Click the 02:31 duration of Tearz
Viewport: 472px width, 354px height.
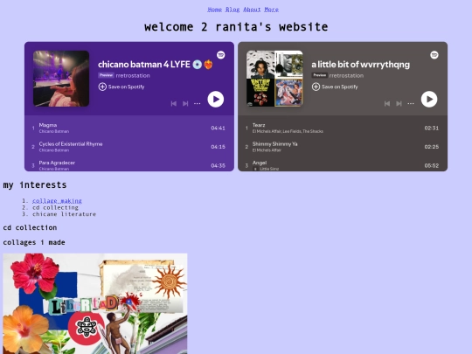[x=432, y=128]
